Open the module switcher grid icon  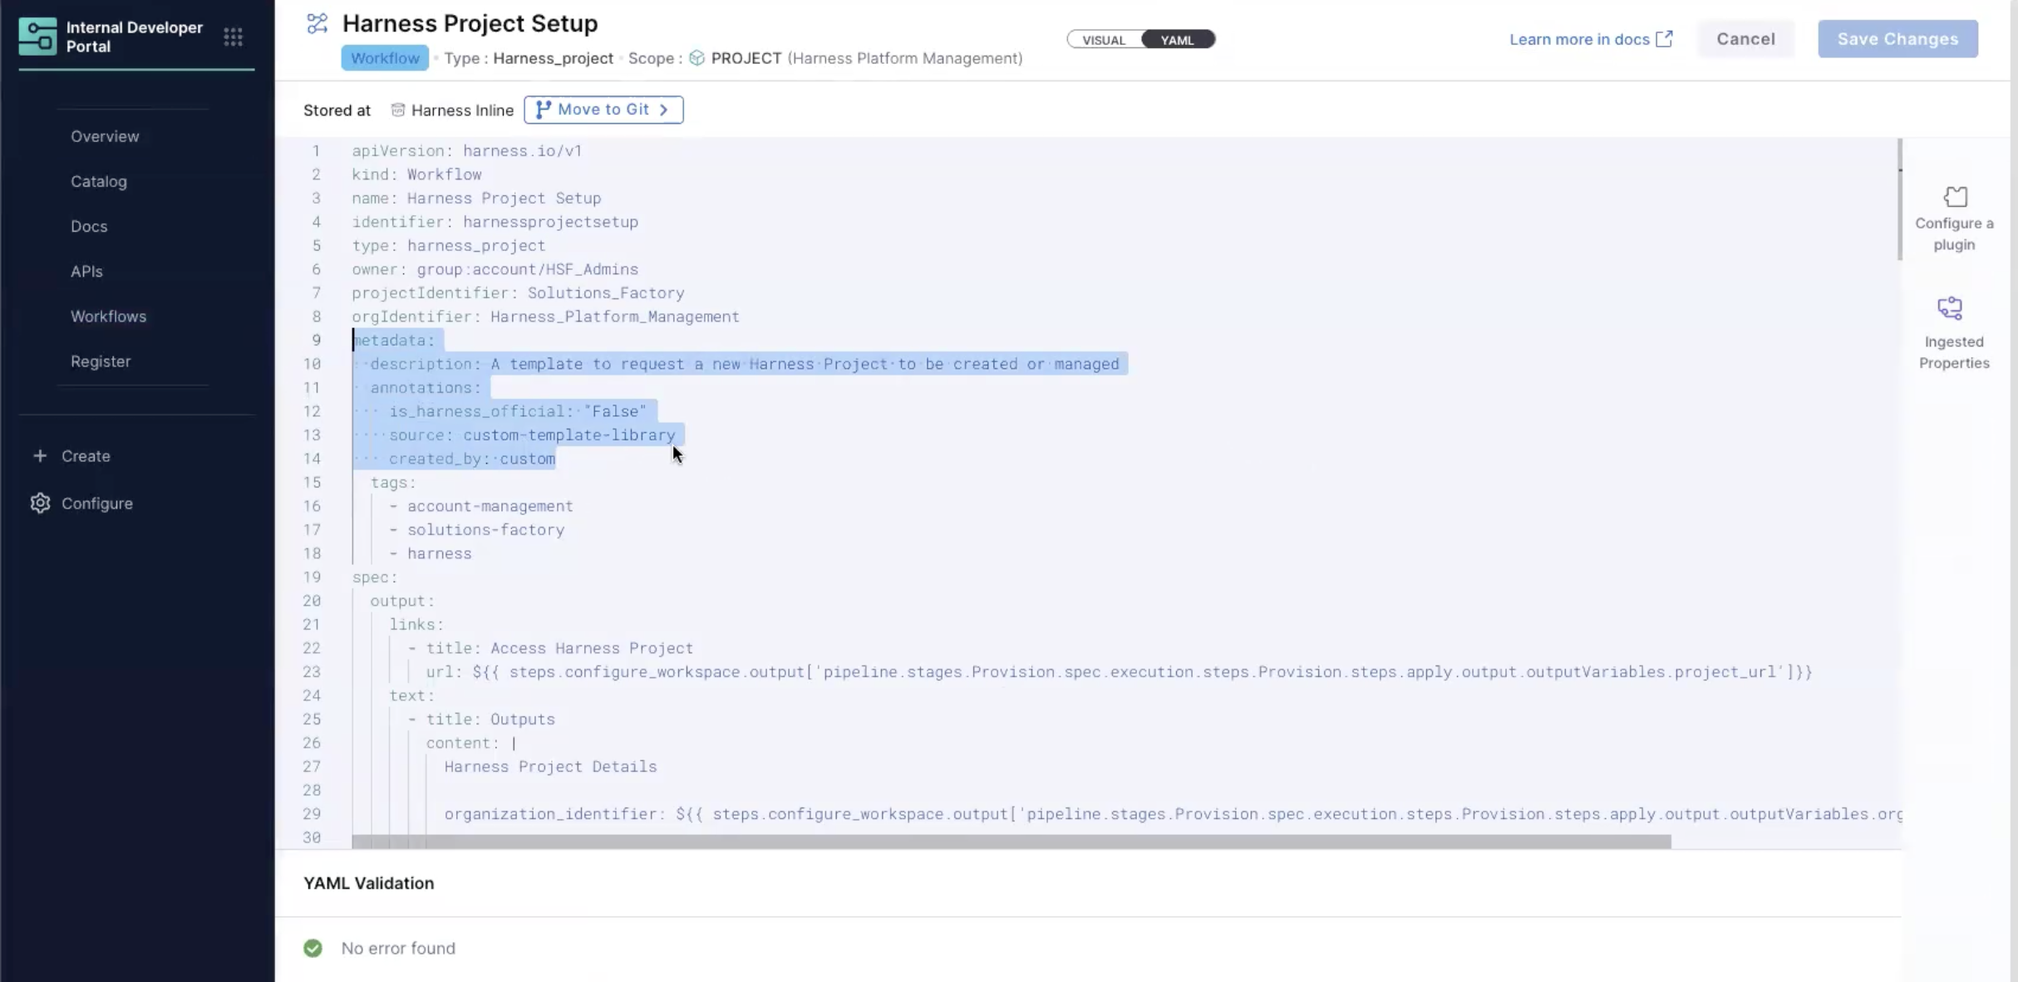(x=233, y=37)
